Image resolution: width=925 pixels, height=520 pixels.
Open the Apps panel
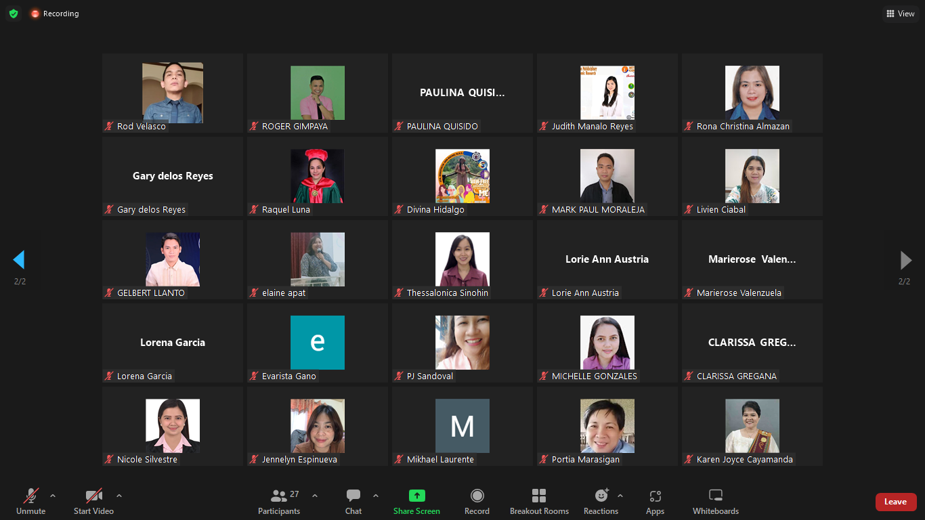coord(655,502)
